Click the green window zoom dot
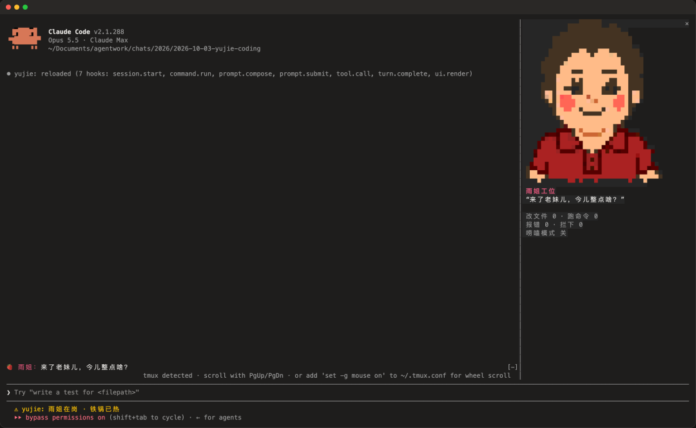696x428 pixels. (x=25, y=7)
